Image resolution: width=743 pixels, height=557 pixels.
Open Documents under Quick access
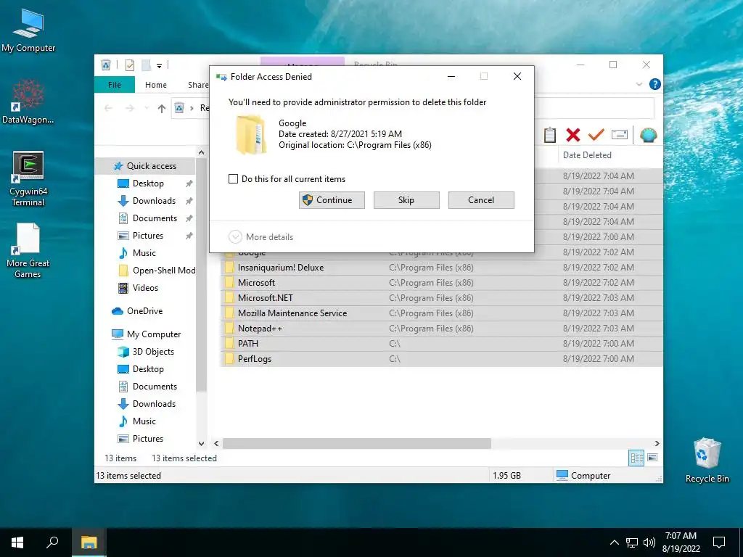pyautogui.click(x=155, y=218)
